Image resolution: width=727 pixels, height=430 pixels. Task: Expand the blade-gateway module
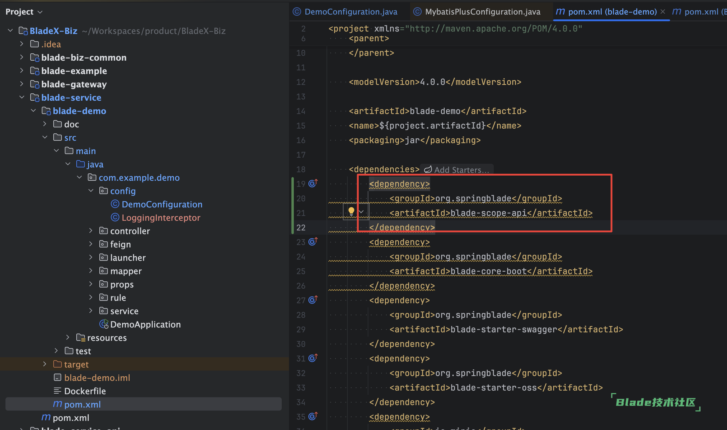[x=22, y=84]
